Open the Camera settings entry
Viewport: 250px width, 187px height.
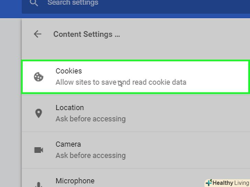[68, 144]
